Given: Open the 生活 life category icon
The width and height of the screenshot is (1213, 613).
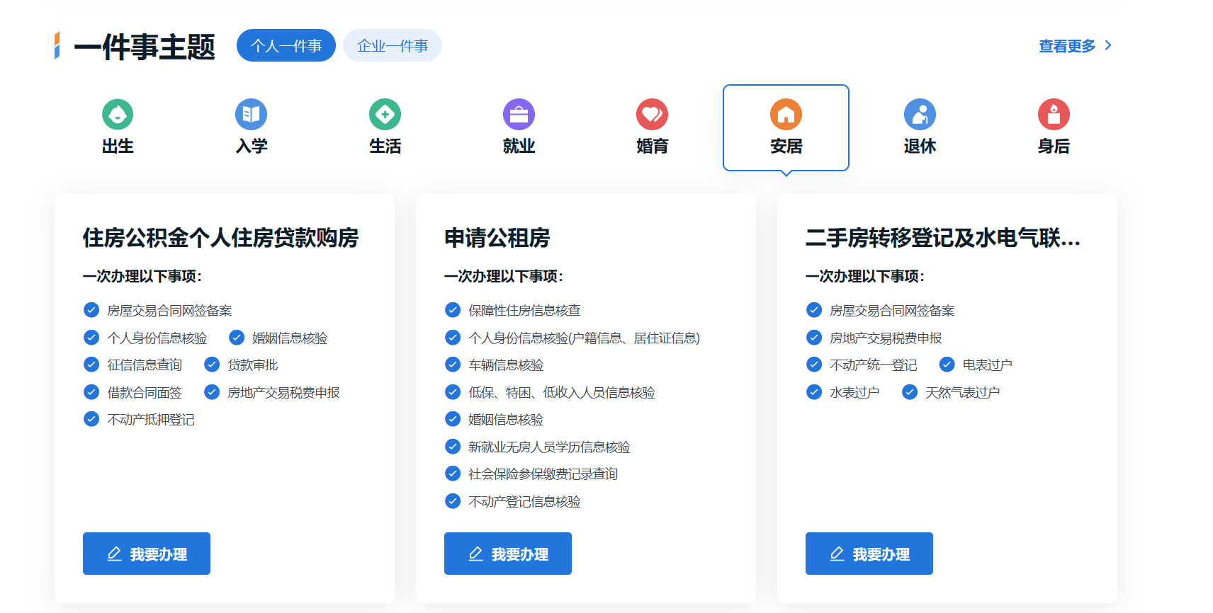Looking at the screenshot, I should pyautogui.click(x=385, y=114).
